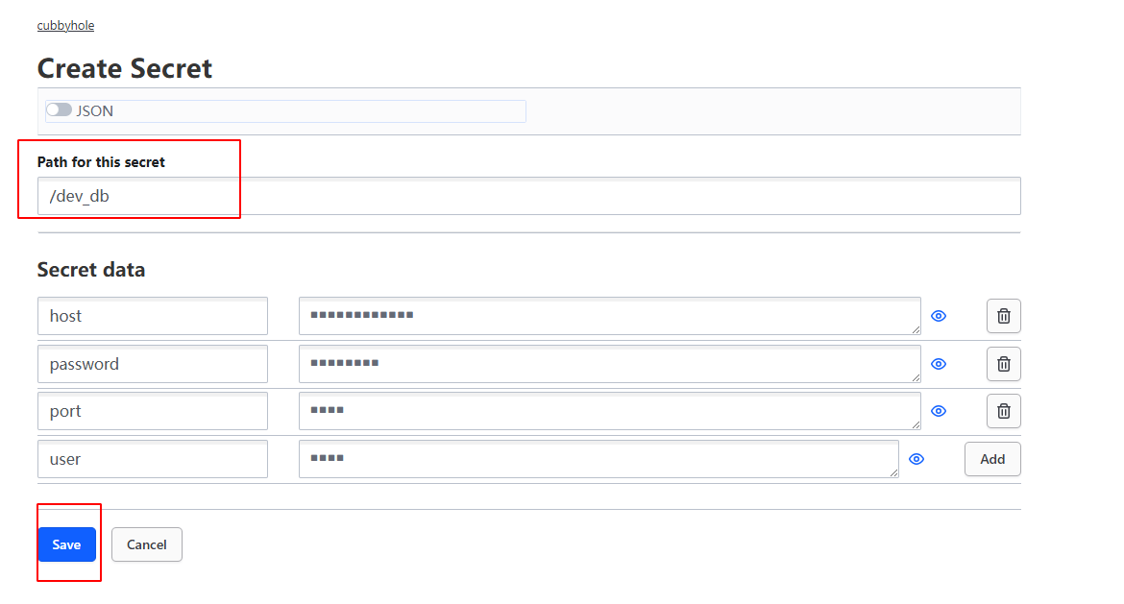
Task: Reveal the host value with eye icon
Action: click(x=939, y=316)
